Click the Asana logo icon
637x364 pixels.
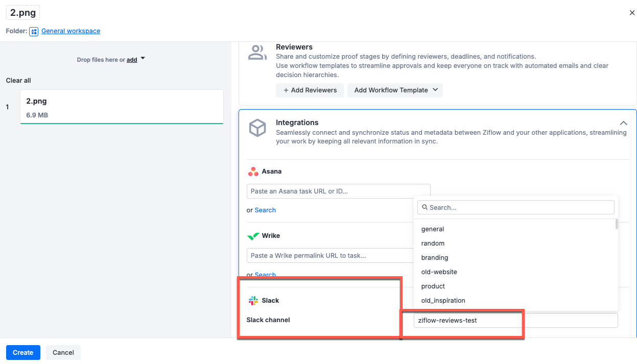click(253, 172)
